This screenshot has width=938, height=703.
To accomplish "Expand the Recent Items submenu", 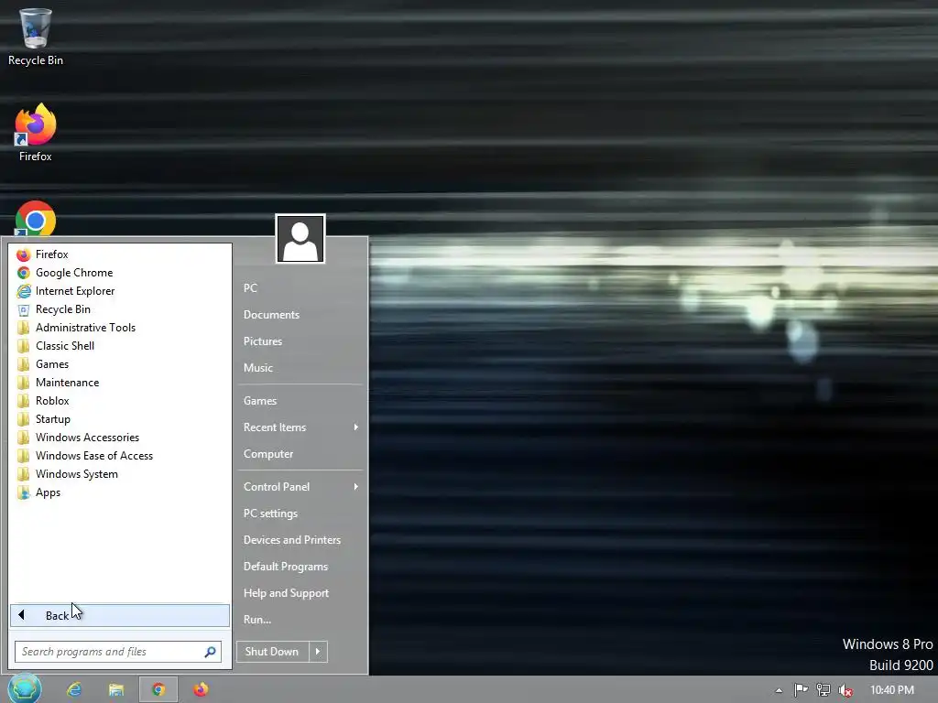I will coord(300,427).
